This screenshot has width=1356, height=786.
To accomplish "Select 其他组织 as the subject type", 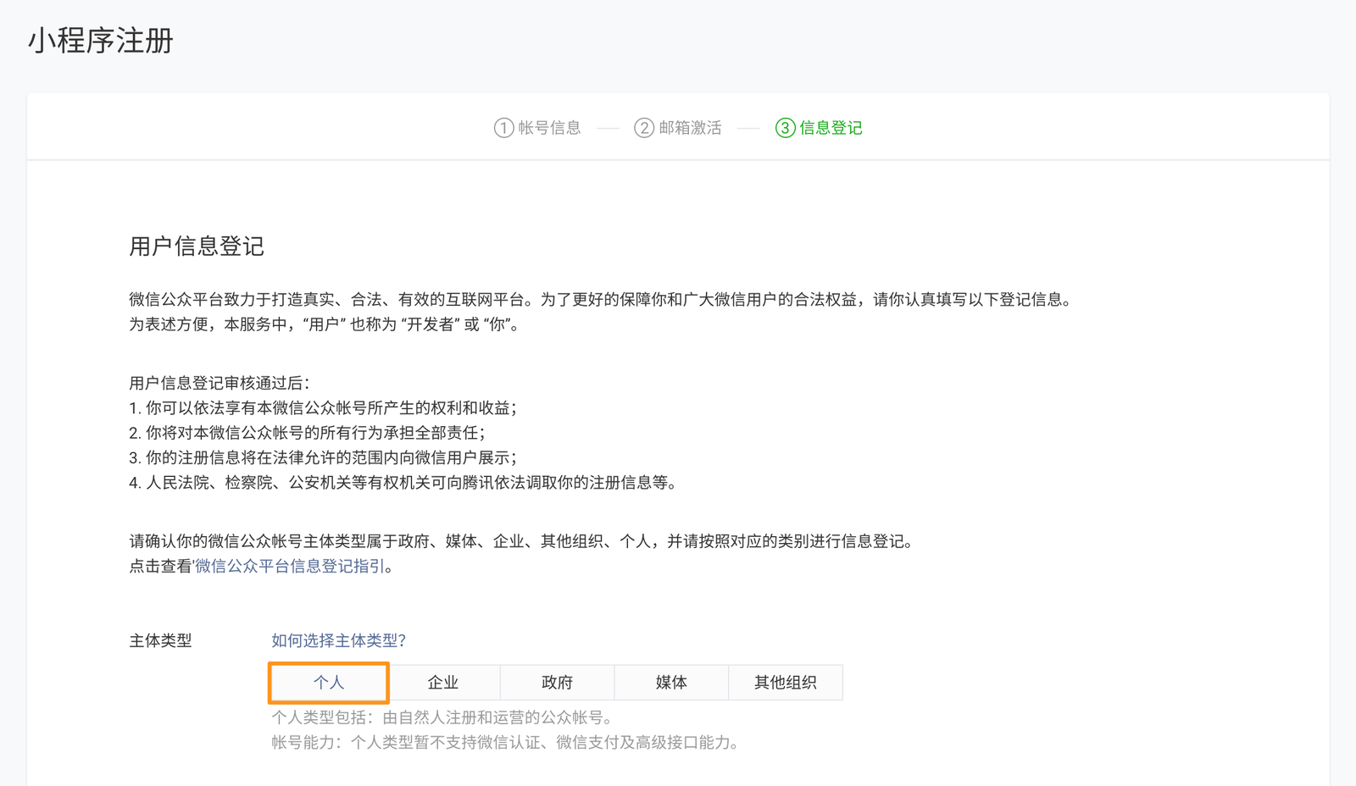I will tap(786, 683).
